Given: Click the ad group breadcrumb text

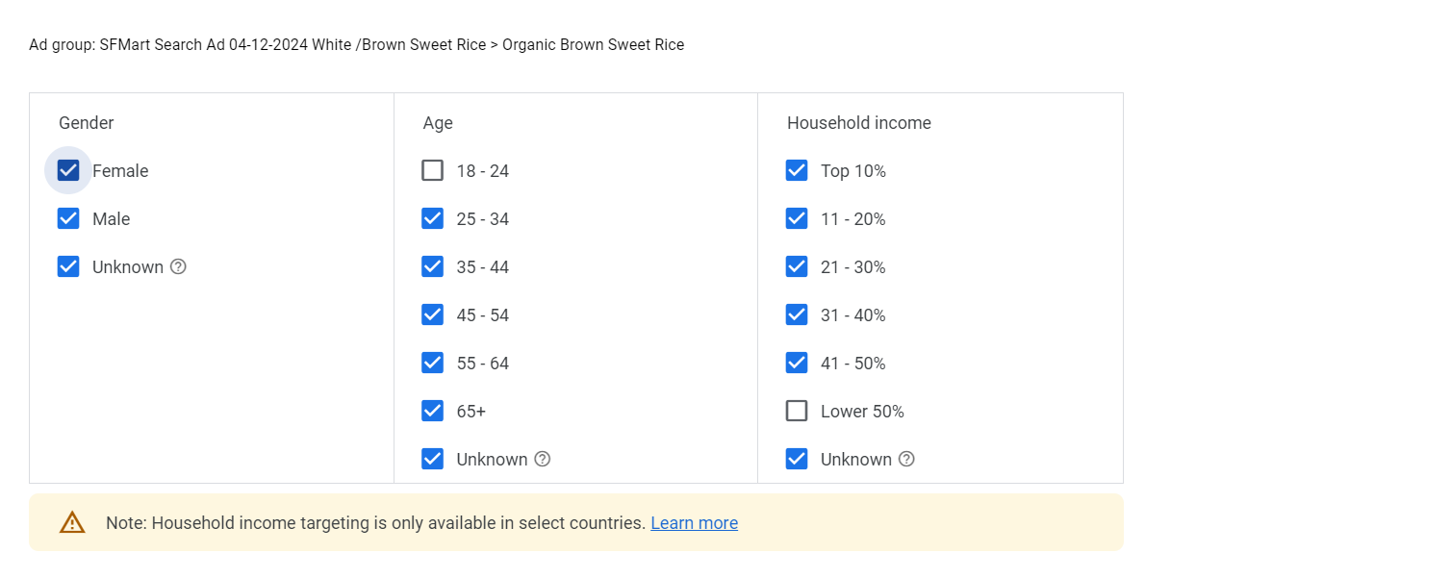Looking at the screenshot, I should 356,45.
